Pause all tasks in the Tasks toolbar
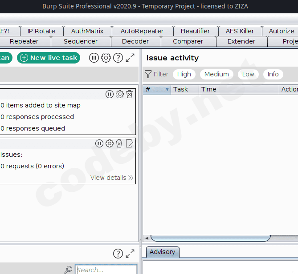The image size is (298, 274). (x=94, y=58)
